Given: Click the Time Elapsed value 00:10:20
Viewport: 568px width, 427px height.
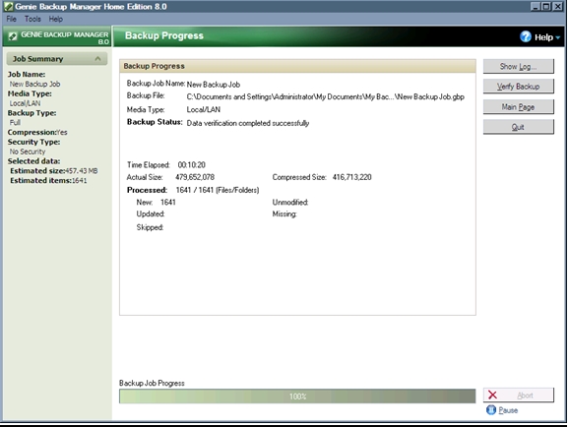Looking at the screenshot, I should pos(192,164).
